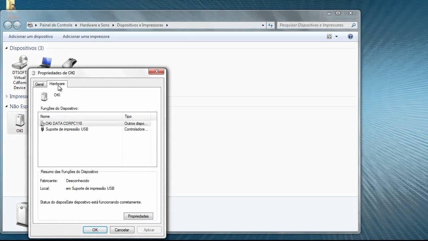Click the control panel icon in the address bar
Screen dimensions: 428x241
30,25
